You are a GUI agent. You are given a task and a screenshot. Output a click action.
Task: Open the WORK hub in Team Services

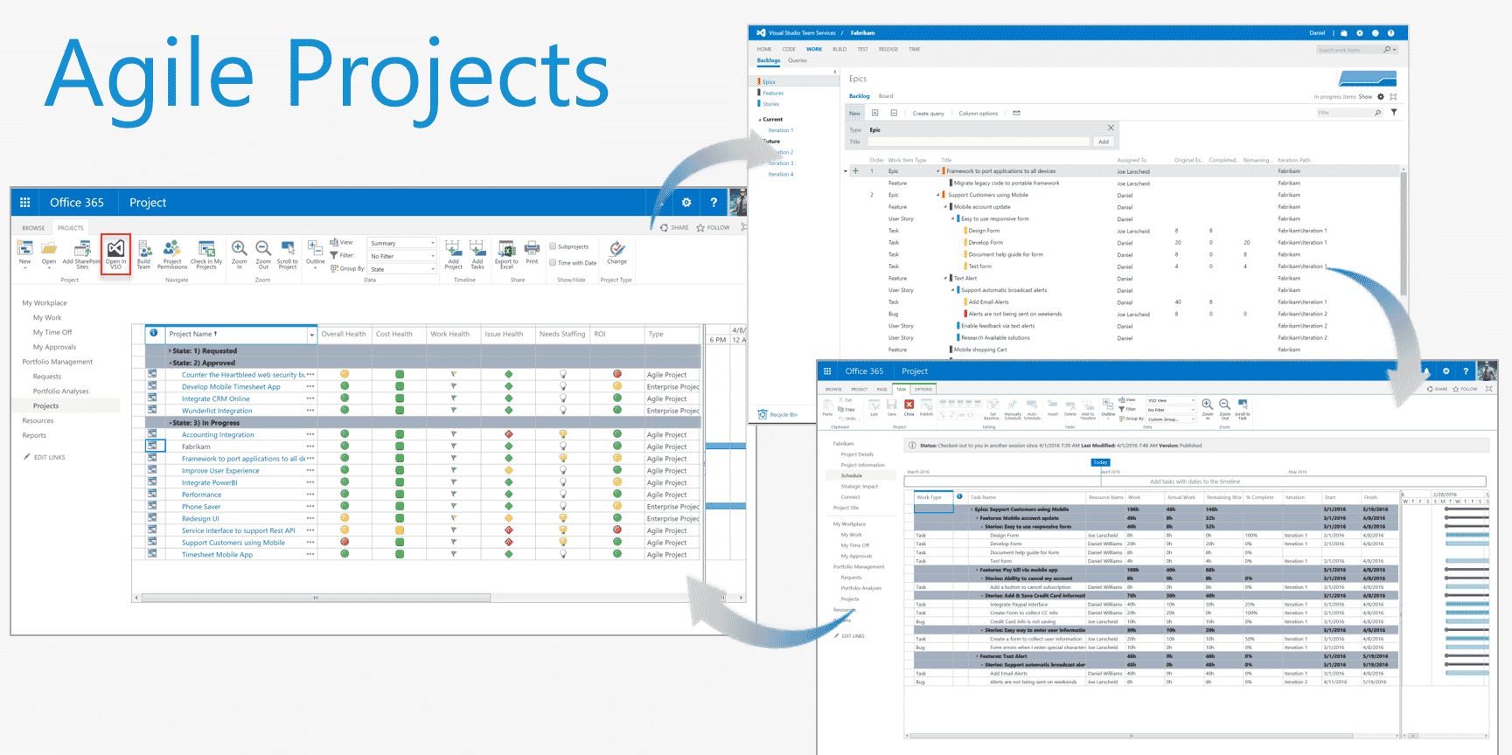tap(814, 49)
